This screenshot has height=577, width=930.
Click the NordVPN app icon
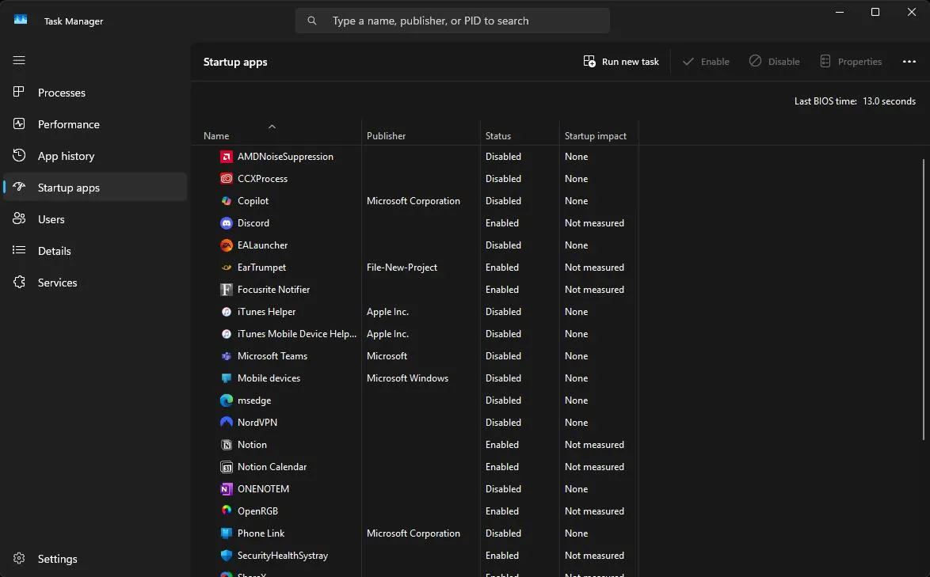coord(226,423)
